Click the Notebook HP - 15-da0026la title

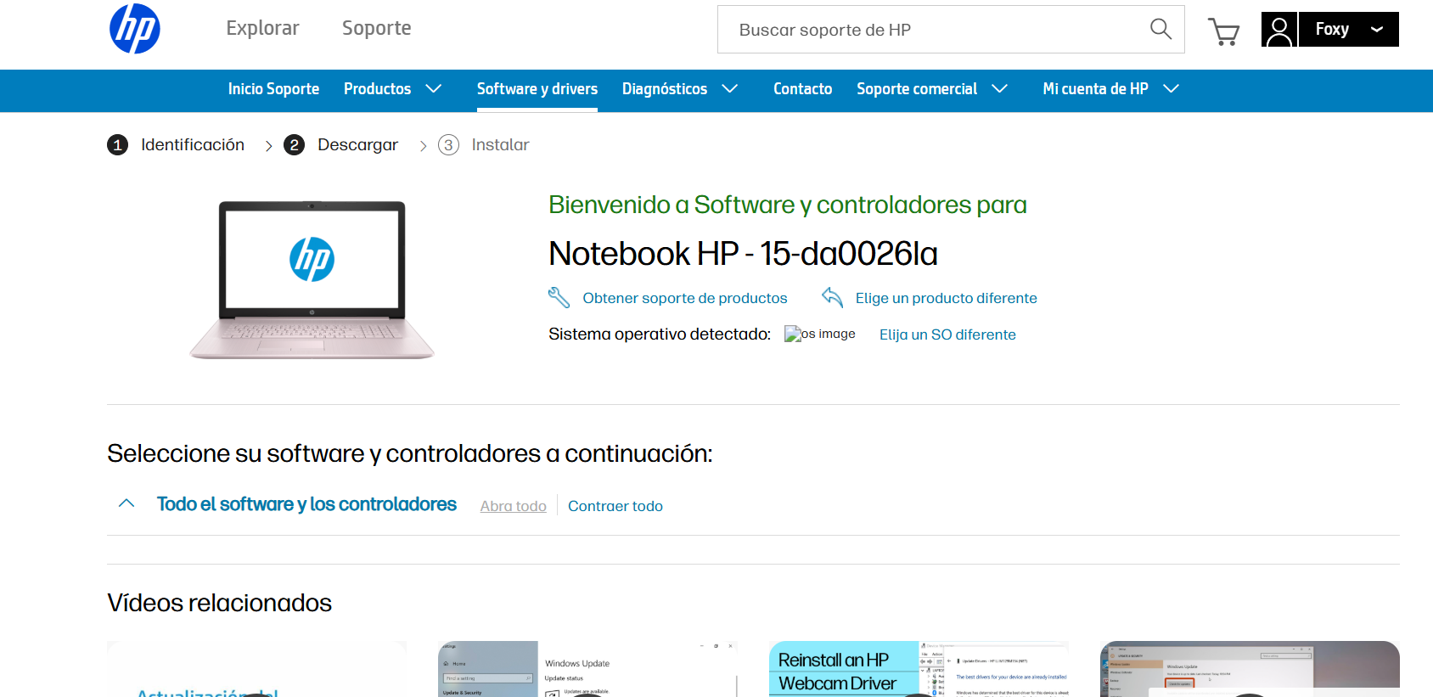pos(743,254)
